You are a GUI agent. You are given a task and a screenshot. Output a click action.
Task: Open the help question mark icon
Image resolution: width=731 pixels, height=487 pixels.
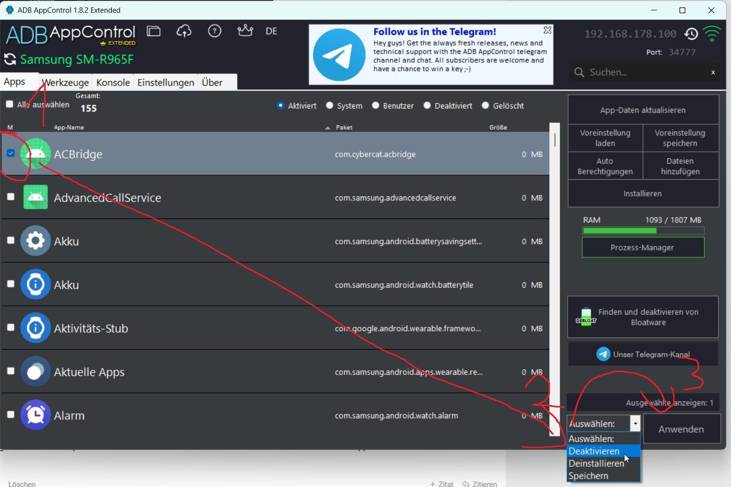click(214, 31)
